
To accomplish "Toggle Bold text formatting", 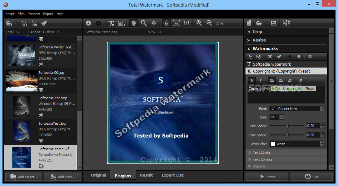I will click(x=251, y=81).
